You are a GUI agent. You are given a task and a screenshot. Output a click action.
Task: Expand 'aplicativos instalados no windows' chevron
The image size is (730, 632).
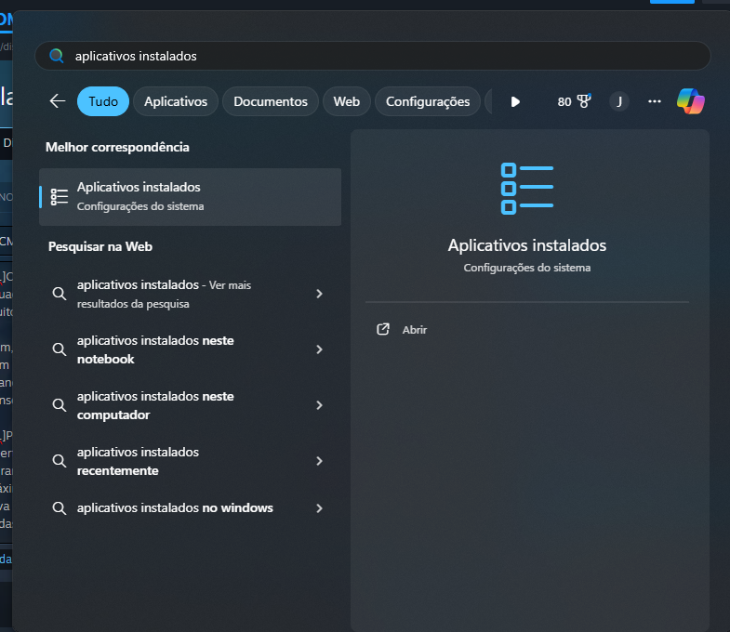(319, 508)
